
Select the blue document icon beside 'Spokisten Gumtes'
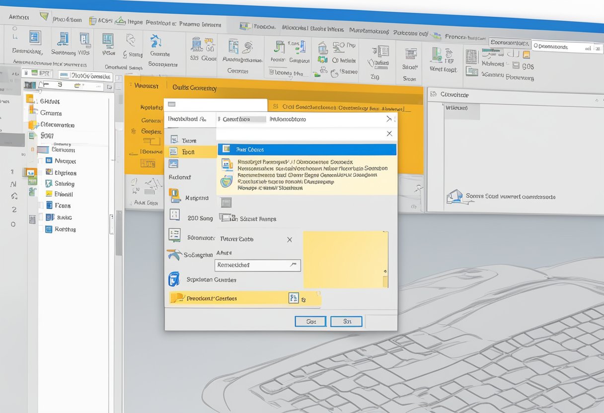(174, 279)
